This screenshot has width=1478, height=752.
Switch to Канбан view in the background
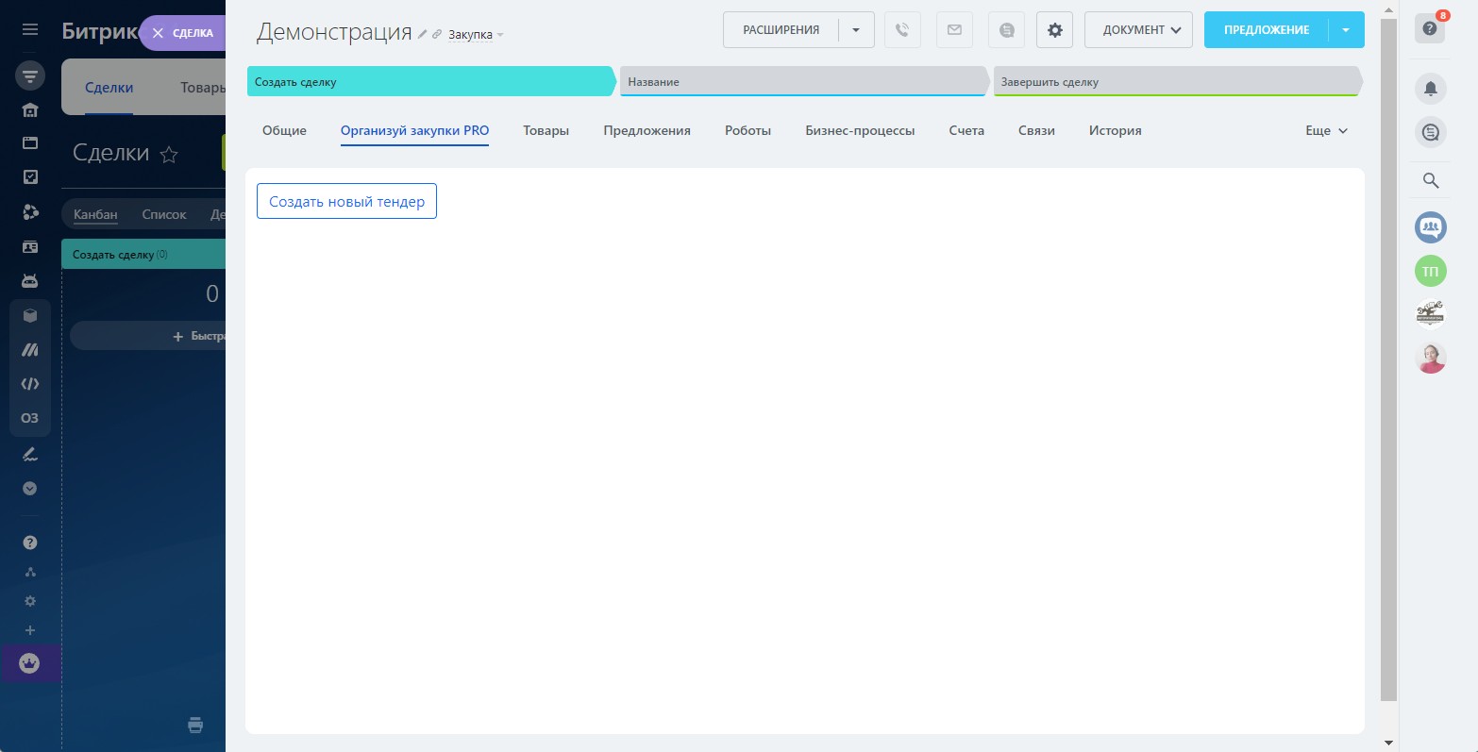click(95, 215)
